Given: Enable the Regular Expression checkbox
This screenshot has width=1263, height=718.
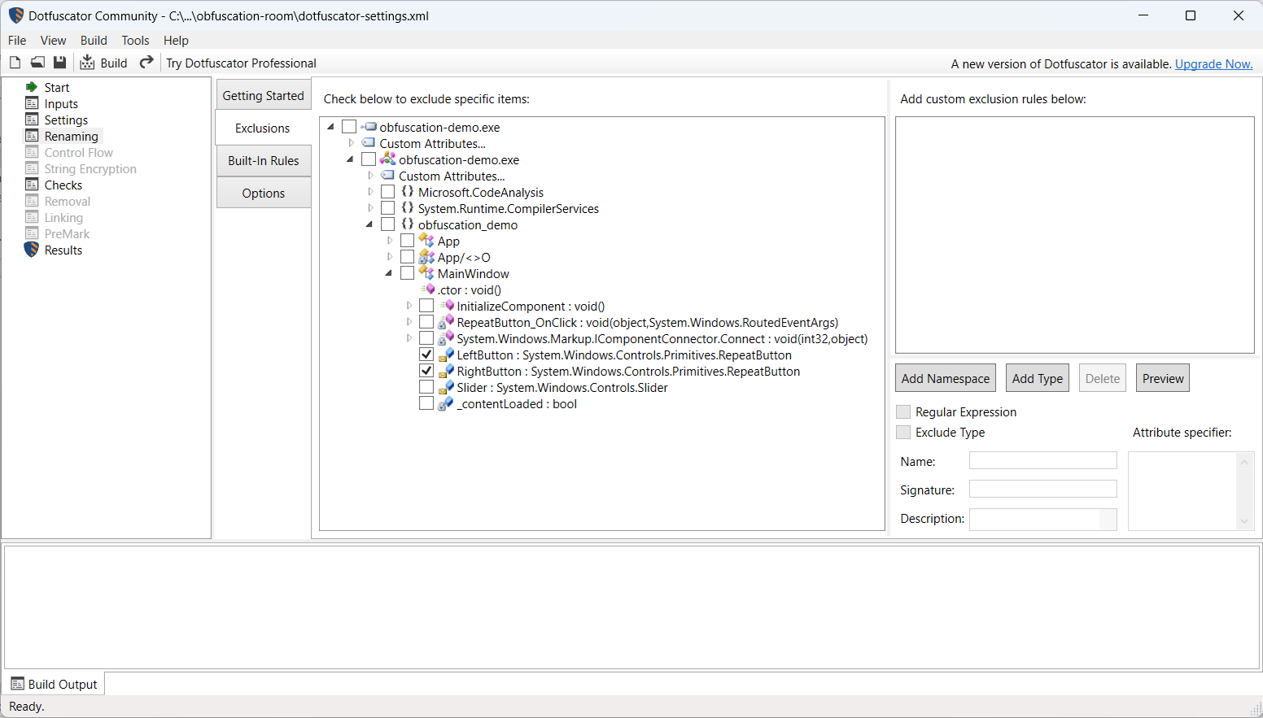Looking at the screenshot, I should pos(903,411).
